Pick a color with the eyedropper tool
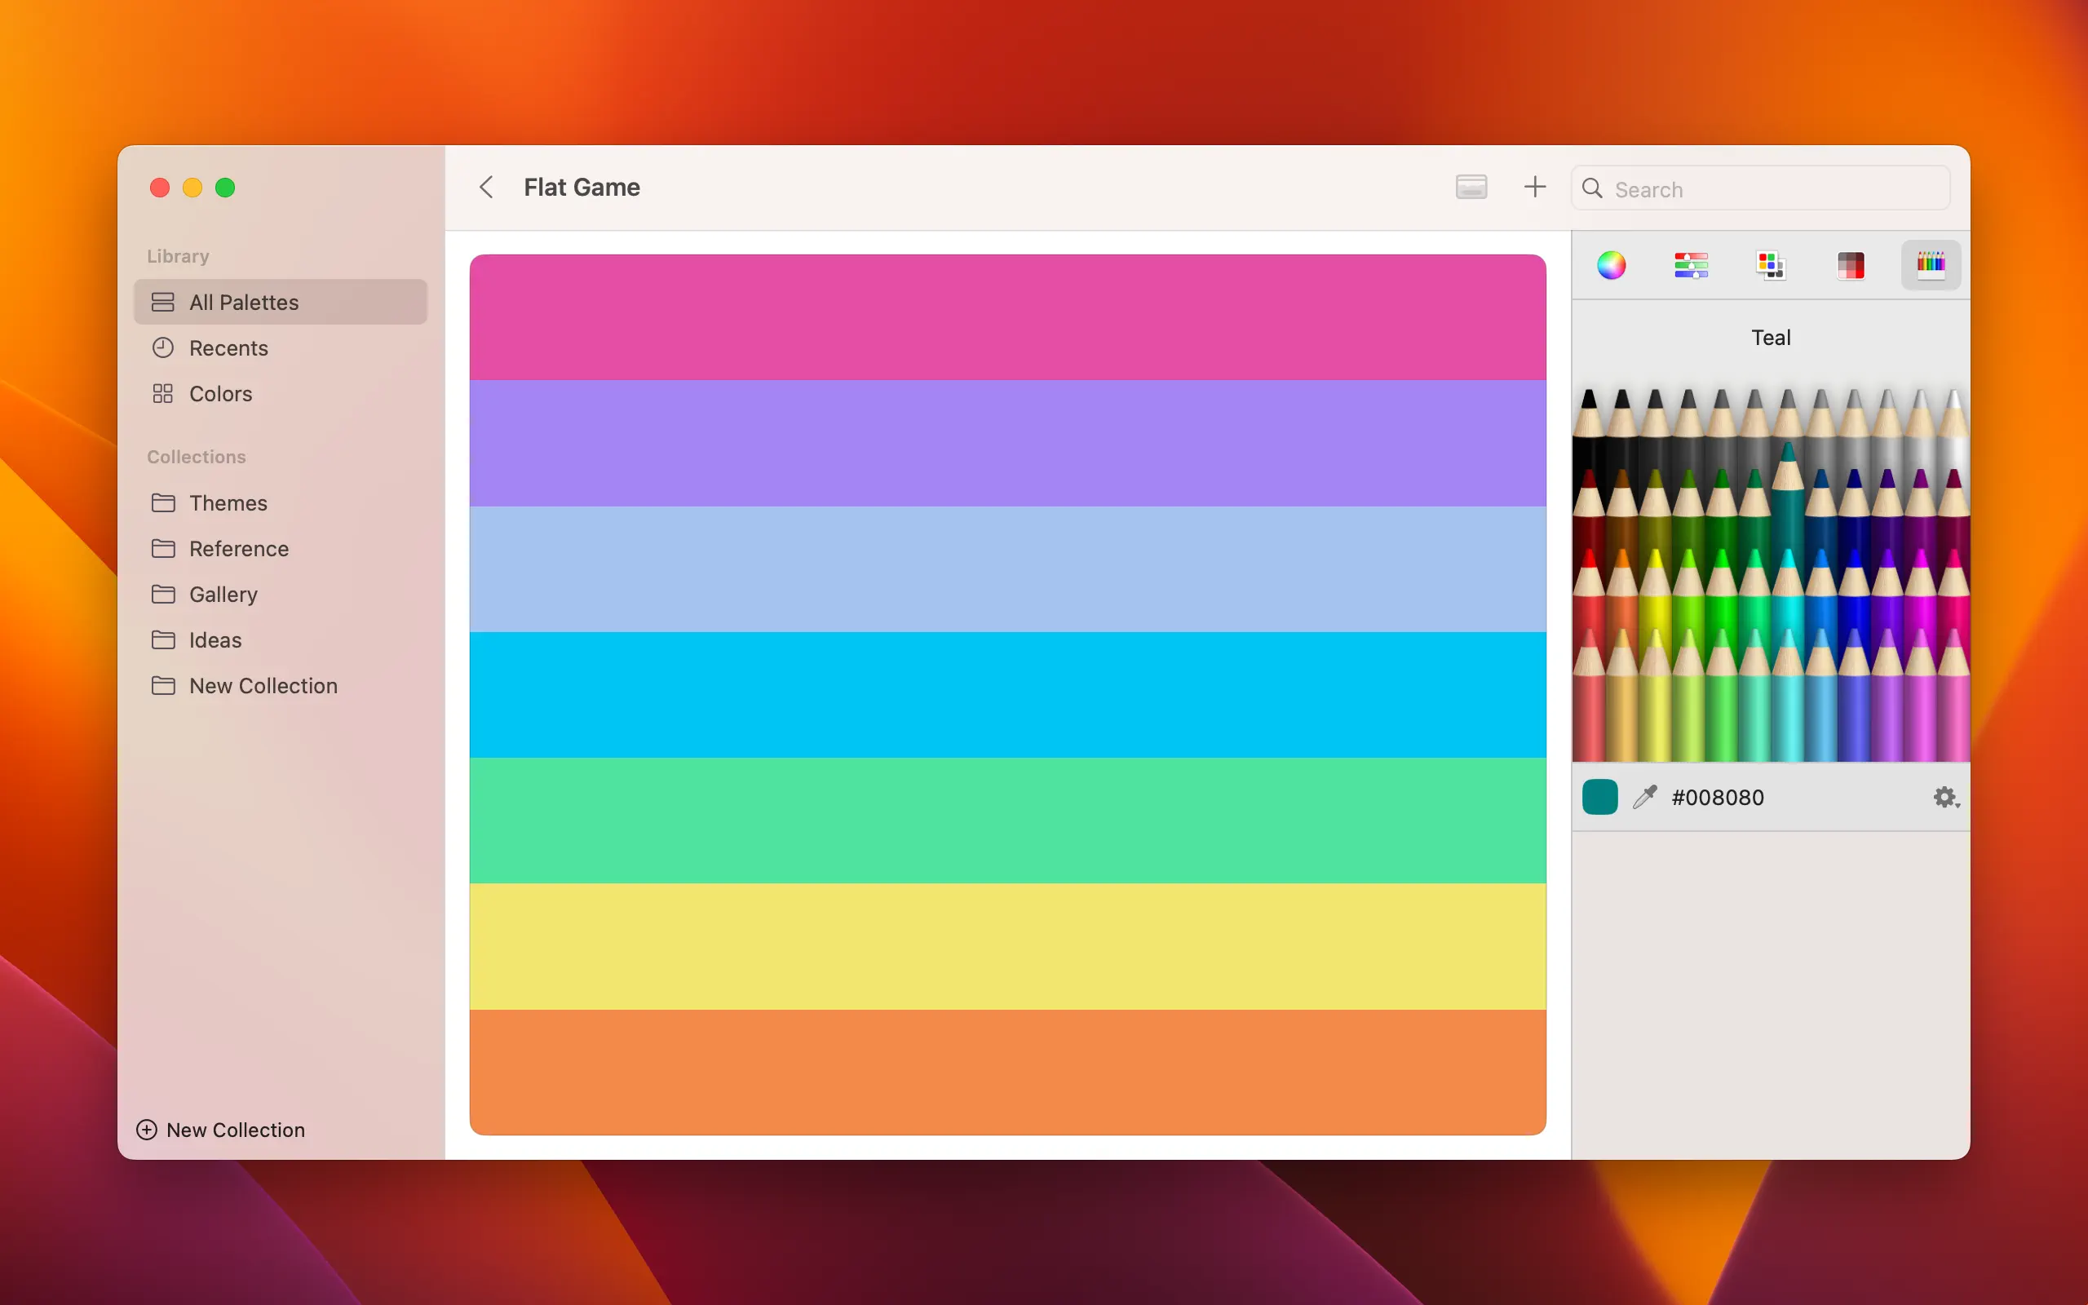 click(x=1644, y=797)
